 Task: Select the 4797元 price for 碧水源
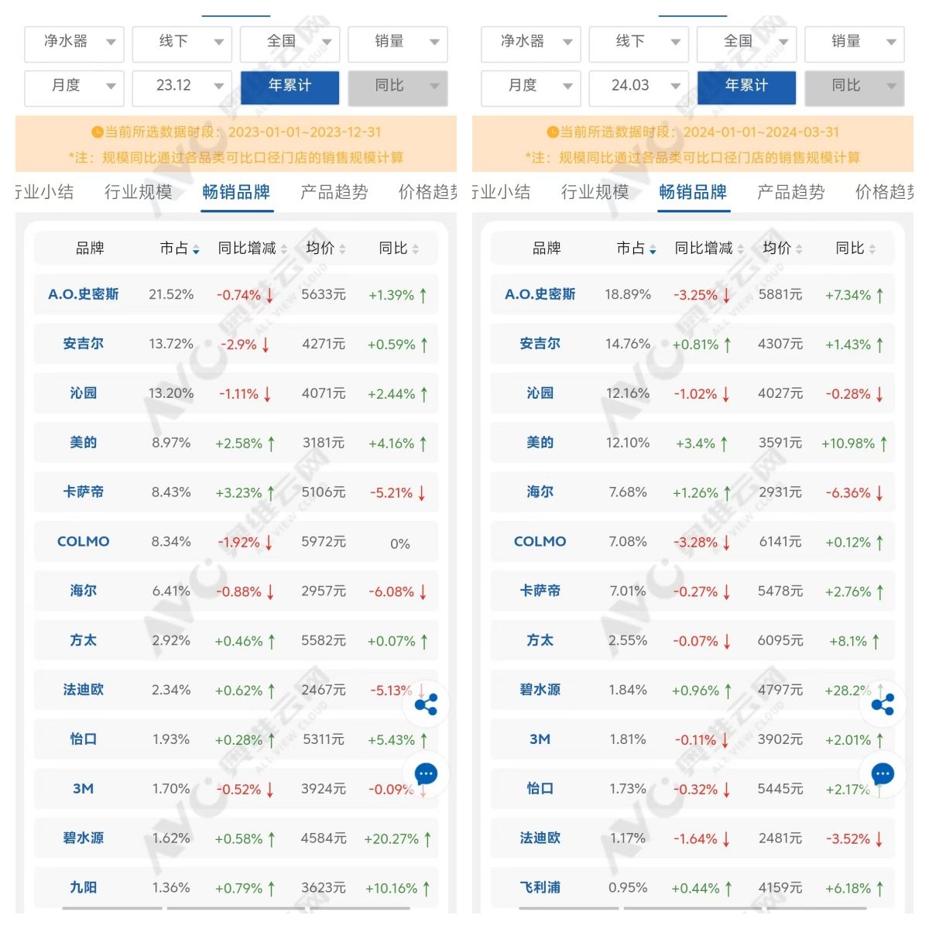(x=780, y=691)
